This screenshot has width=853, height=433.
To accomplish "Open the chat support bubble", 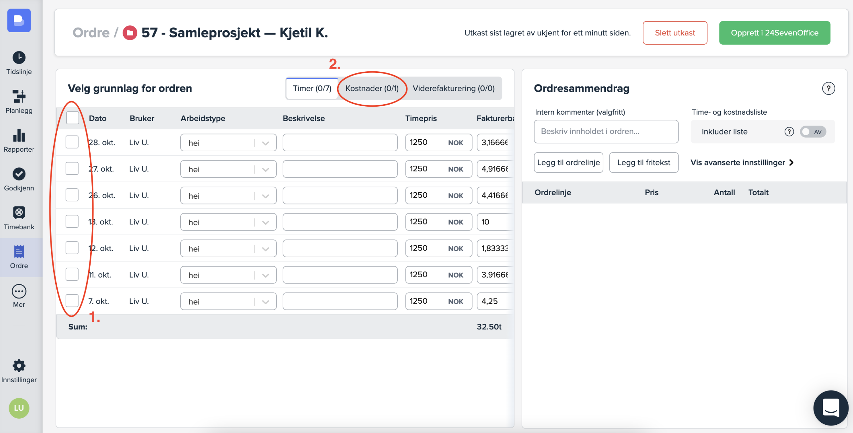I will tap(830, 408).
